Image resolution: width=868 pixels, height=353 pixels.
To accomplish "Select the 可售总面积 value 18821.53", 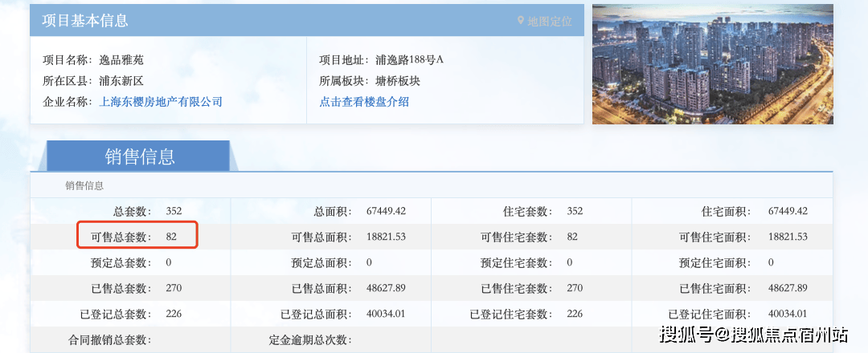I will (x=386, y=237).
